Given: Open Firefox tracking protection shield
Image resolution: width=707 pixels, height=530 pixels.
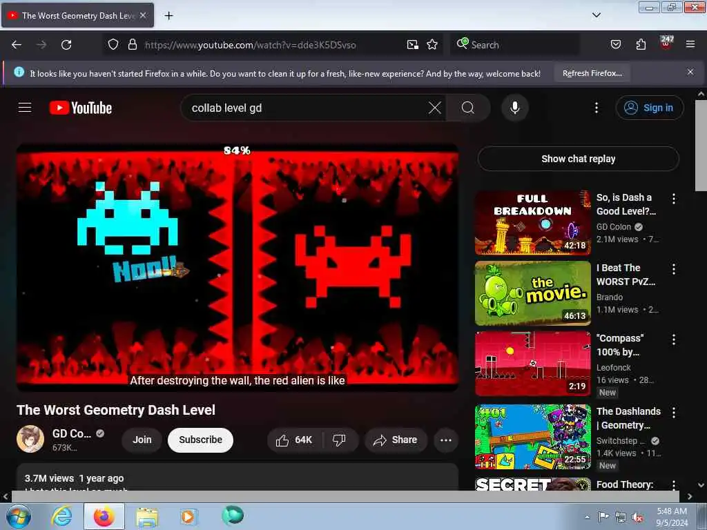Looking at the screenshot, I should 113,45.
